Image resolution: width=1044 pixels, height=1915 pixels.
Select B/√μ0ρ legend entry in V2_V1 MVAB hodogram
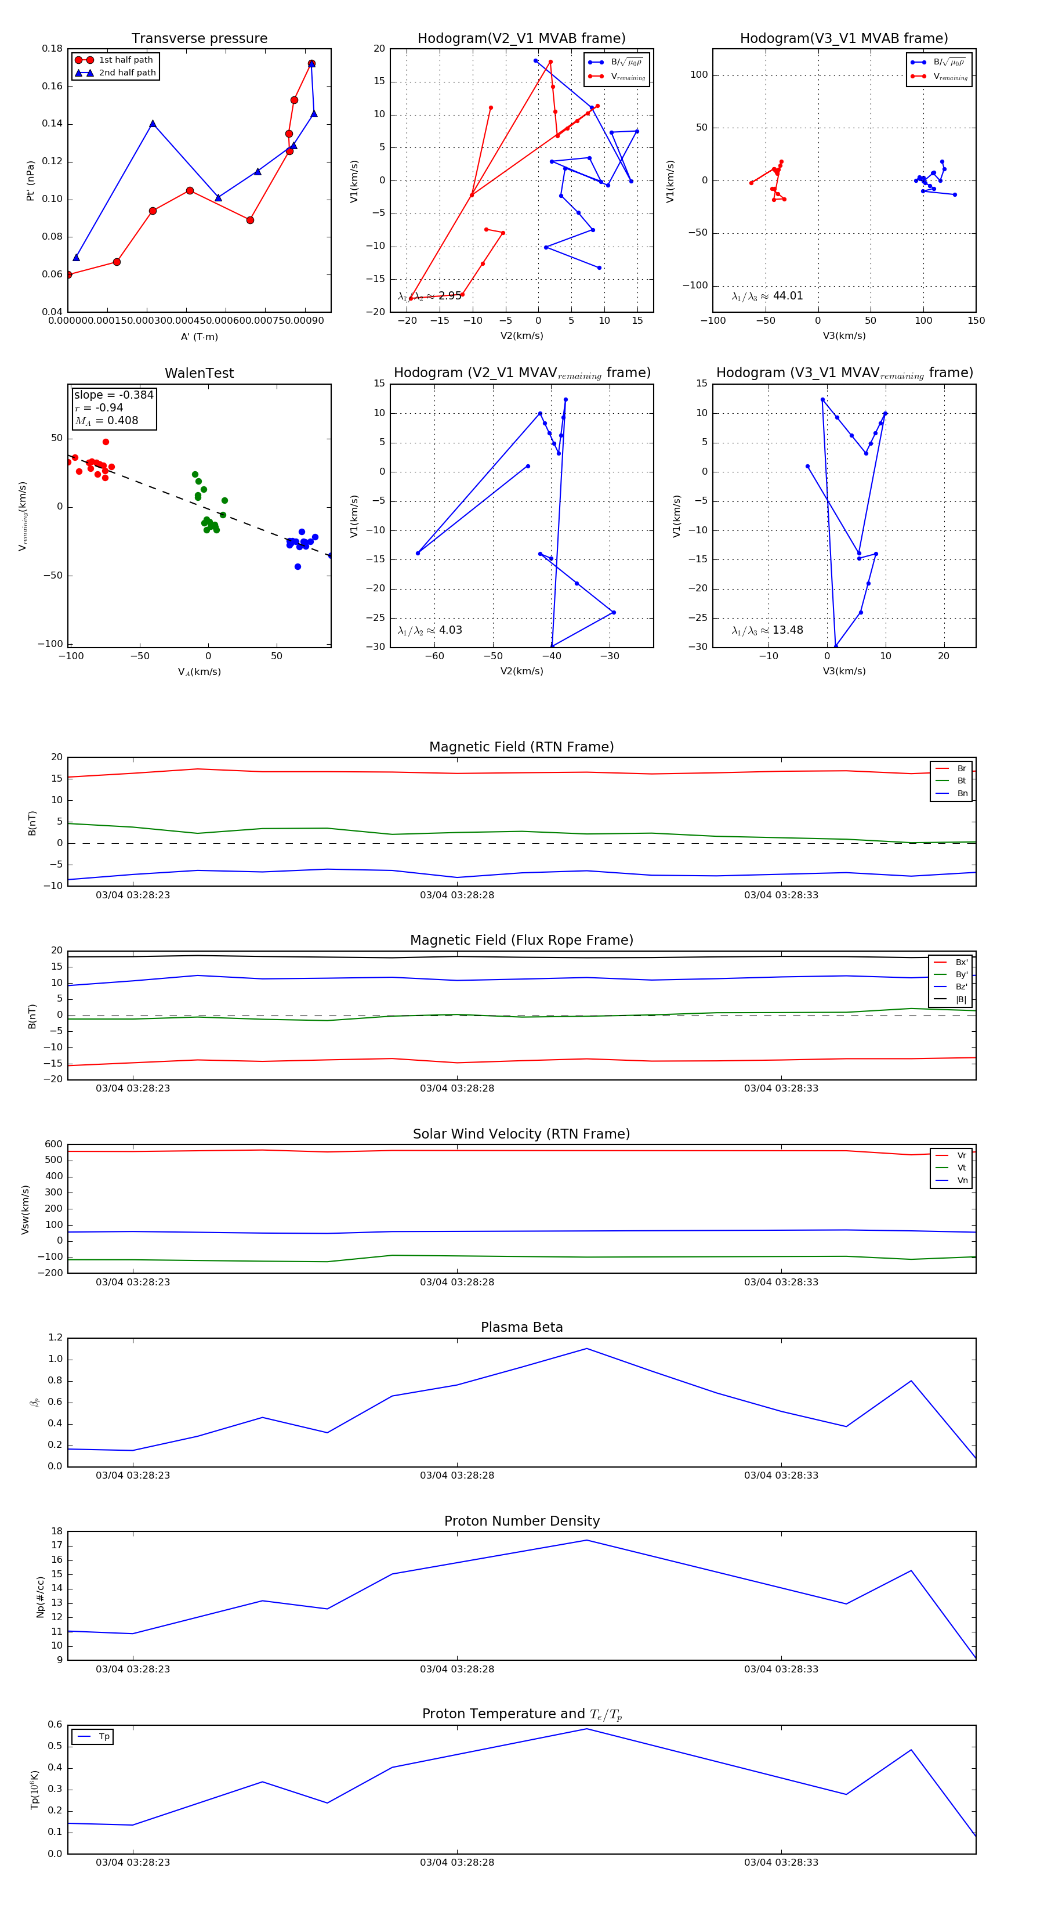tap(616, 63)
